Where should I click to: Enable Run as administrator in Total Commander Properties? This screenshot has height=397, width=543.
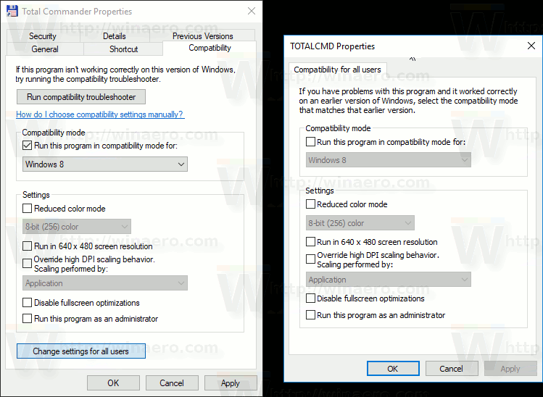point(28,319)
